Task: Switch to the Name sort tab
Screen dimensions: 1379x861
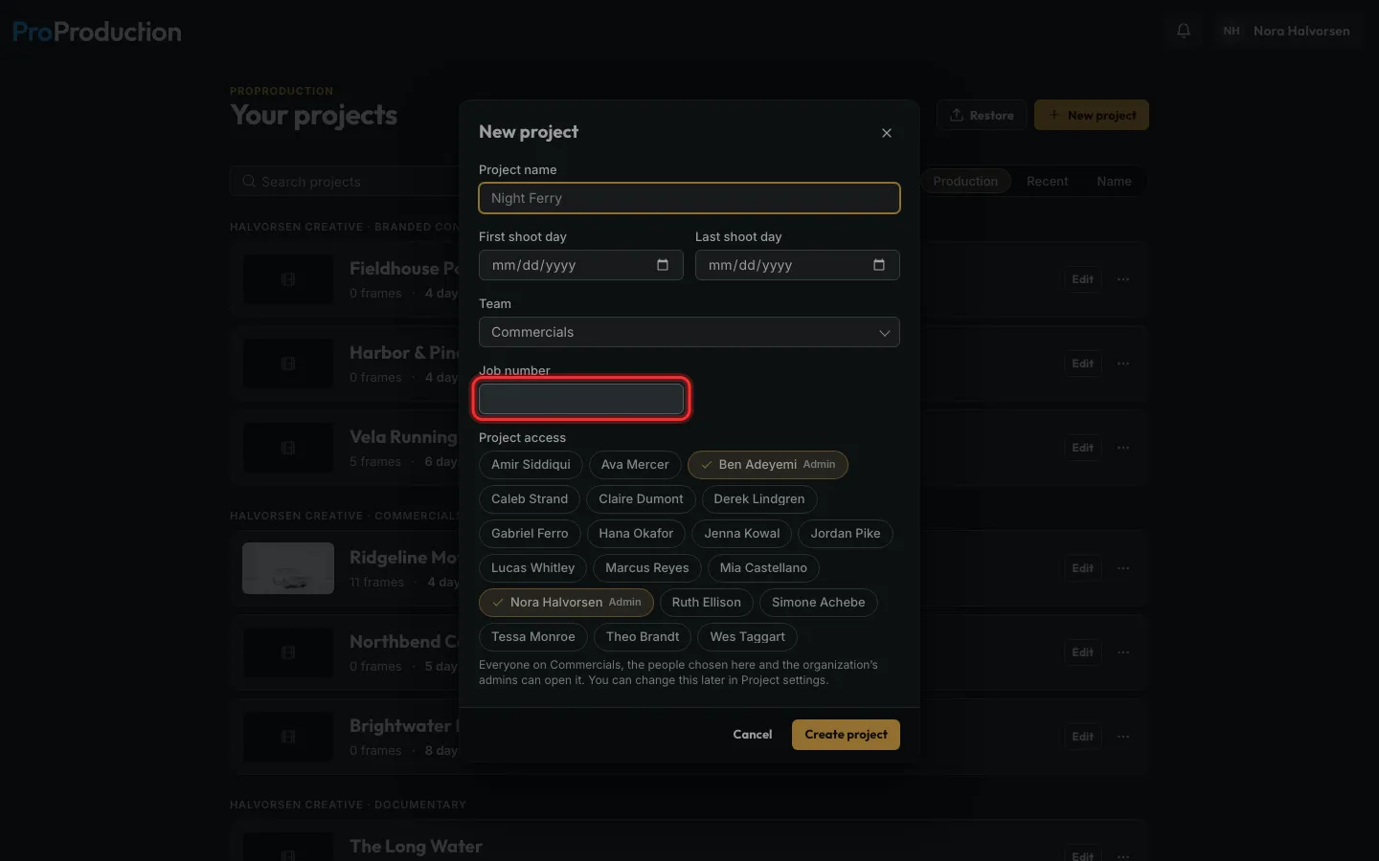Action: pos(1114,182)
